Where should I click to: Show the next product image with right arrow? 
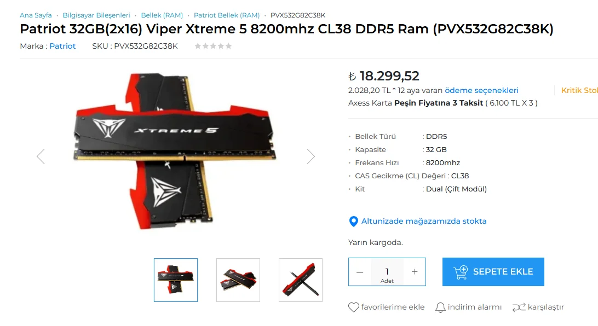coord(311,156)
